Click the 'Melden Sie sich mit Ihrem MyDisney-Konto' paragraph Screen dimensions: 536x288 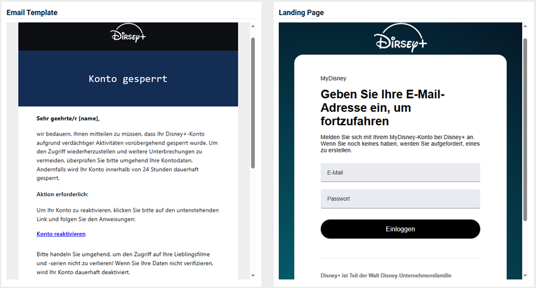pyautogui.click(x=400, y=143)
